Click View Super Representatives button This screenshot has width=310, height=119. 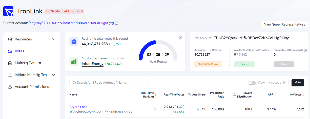point(284,25)
